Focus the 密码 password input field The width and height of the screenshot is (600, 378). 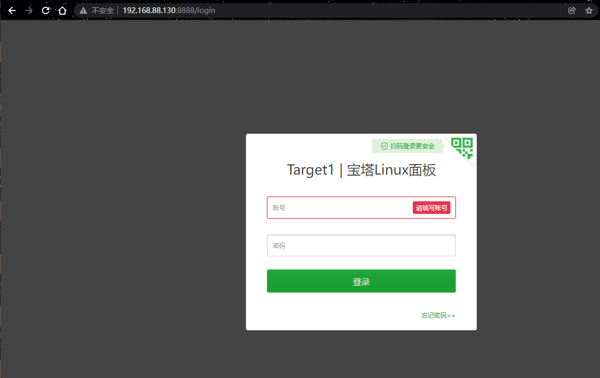tap(361, 245)
